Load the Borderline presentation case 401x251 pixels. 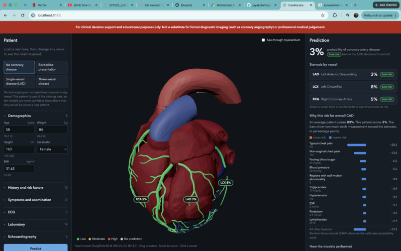coord(52,67)
